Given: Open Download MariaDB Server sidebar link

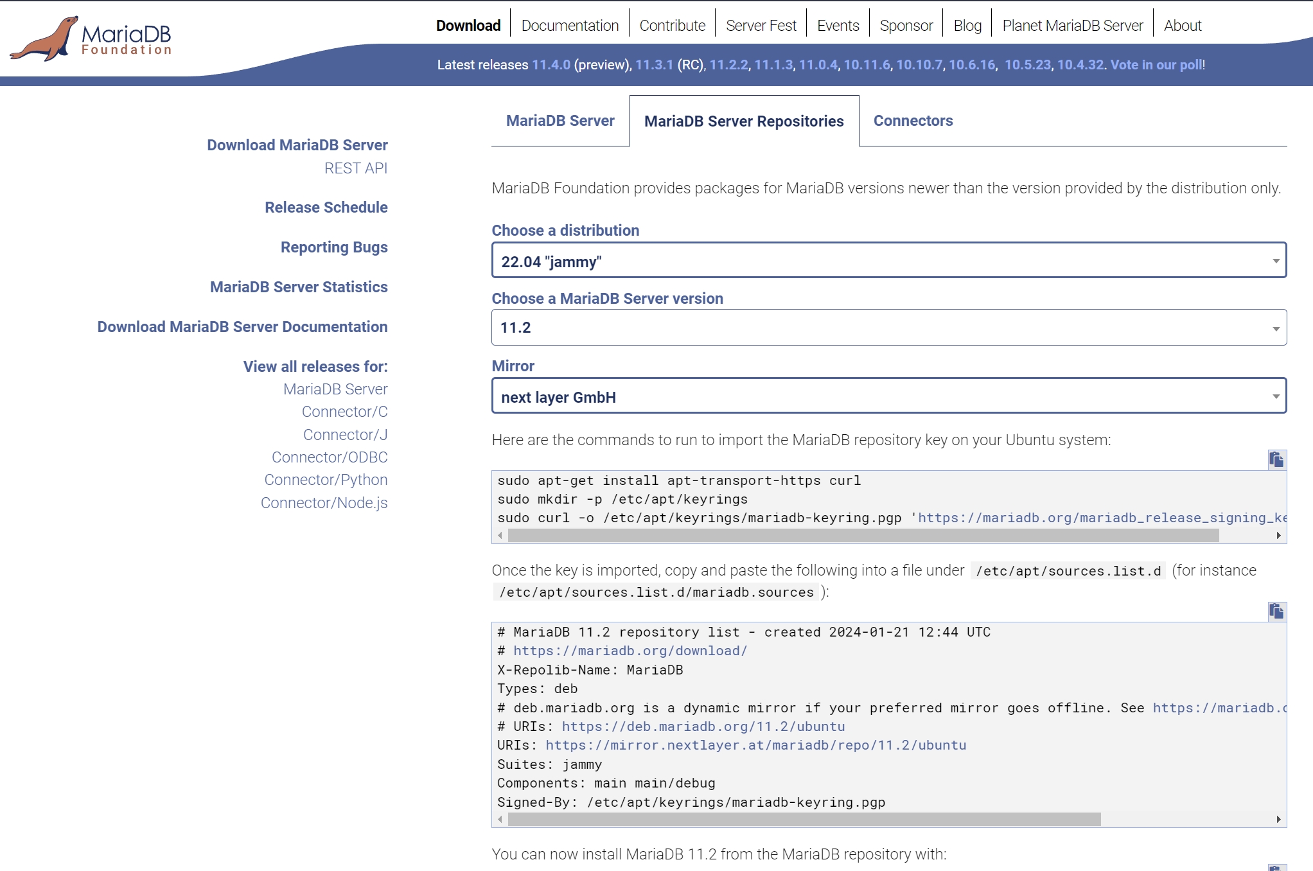Looking at the screenshot, I should click(x=297, y=145).
